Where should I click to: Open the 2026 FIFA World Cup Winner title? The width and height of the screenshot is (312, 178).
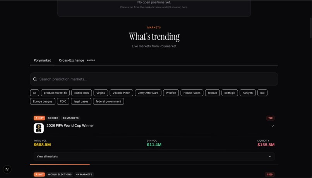coord(70,125)
